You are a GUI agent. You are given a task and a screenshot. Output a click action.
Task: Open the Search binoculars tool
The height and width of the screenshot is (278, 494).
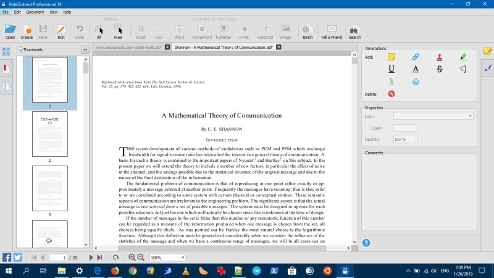(354, 32)
